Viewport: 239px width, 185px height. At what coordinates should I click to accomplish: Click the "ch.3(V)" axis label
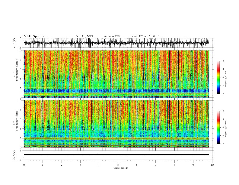pos(14,155)
